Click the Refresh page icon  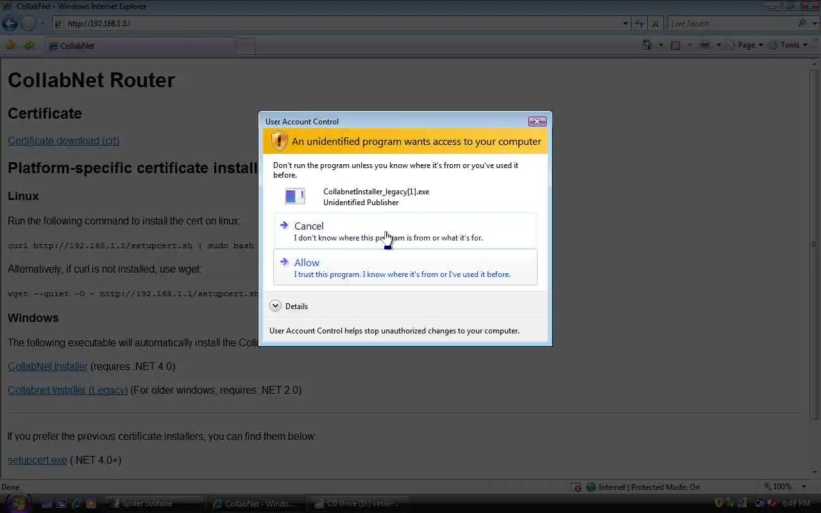639,24
